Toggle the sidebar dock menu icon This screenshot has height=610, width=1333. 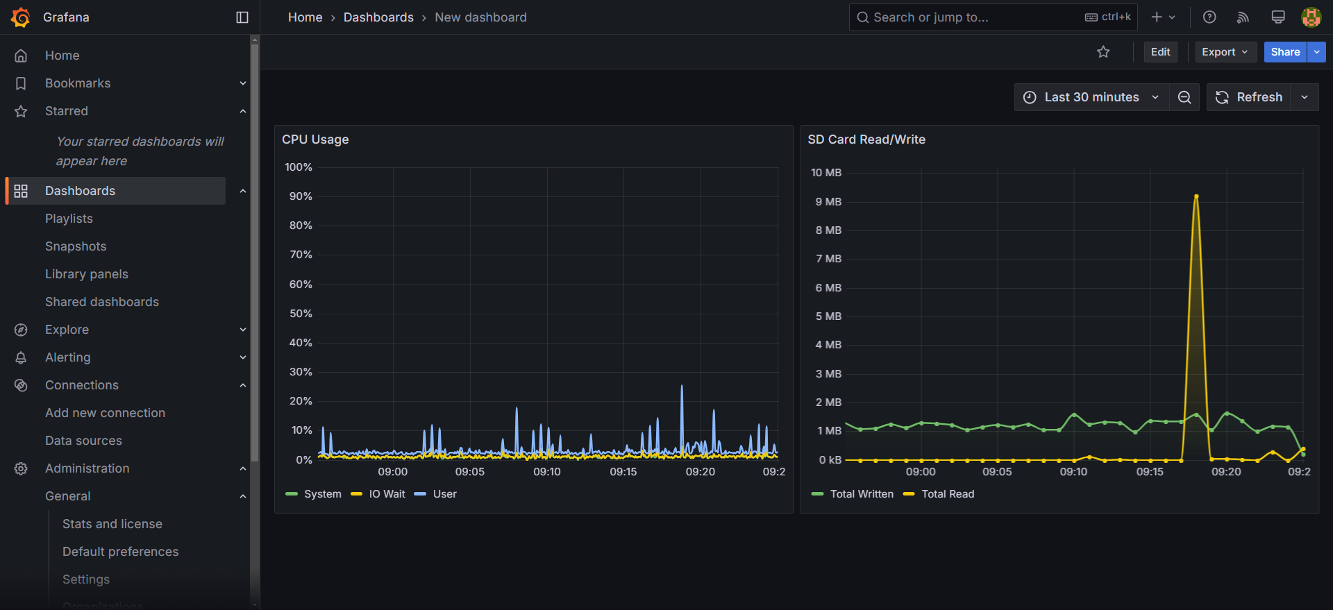click(x=242, y=17)
